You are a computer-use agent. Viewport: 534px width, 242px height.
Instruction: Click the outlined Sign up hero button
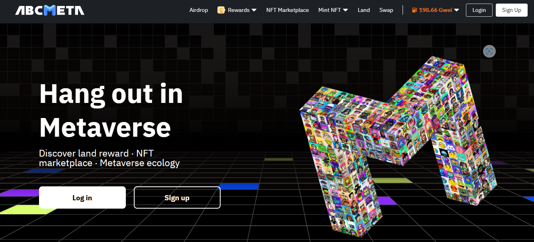click(177, 197)
